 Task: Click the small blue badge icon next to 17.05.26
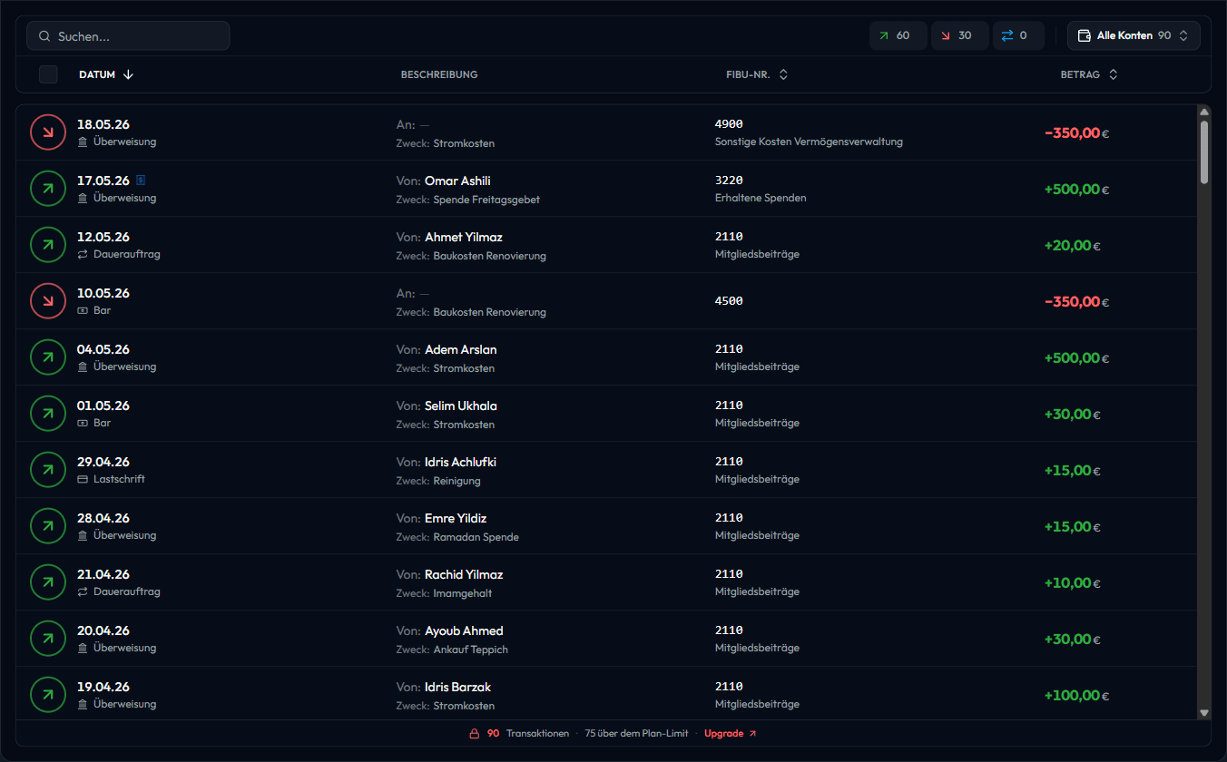(x=140, y=181)
